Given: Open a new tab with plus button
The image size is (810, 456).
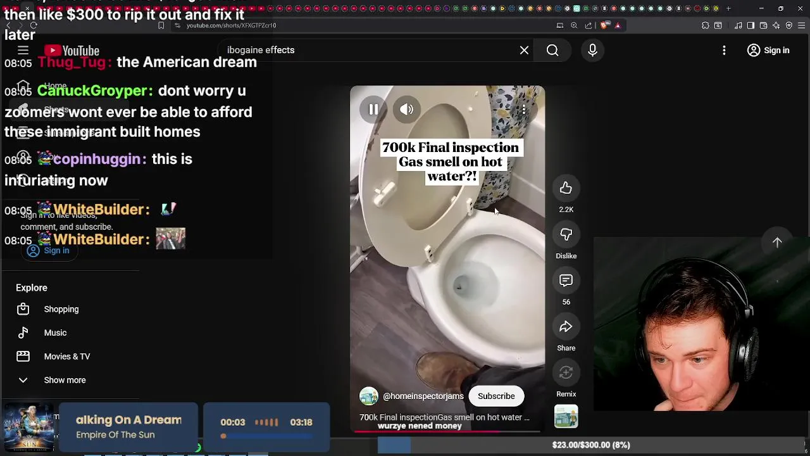Looking at the screenshot, I should 728,8.
